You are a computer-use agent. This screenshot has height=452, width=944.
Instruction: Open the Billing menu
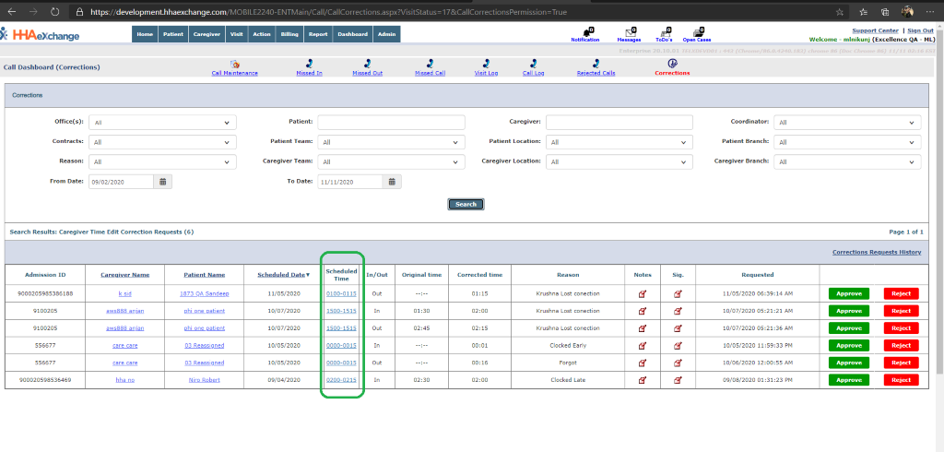[x=289, y=34]
